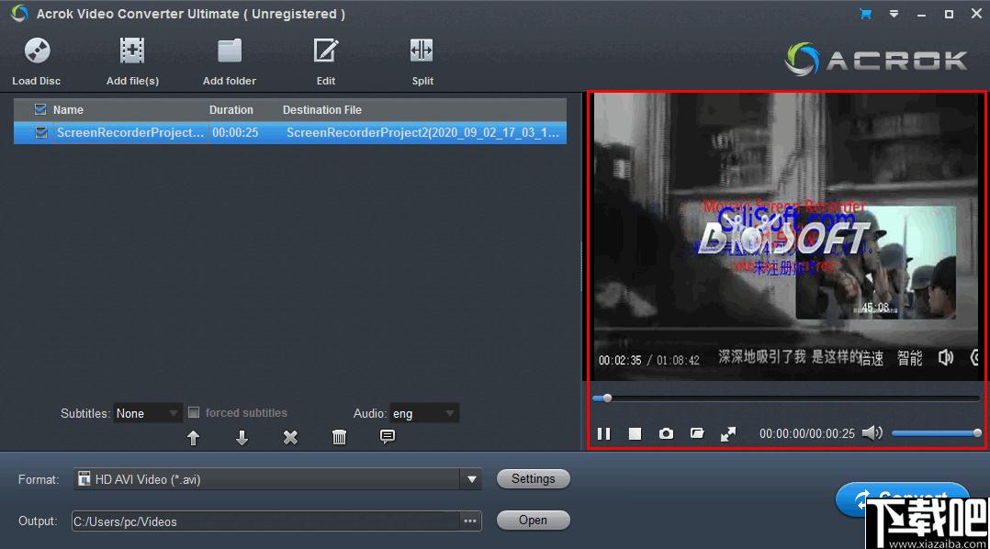The width and height of the screenshot is (990, 549).
Task: Move selected file down with arrow
Action: [242, 437]
